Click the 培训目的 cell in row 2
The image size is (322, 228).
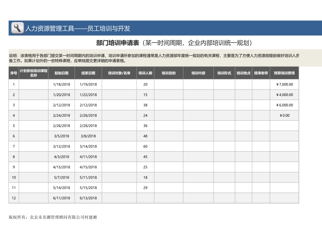(x=168, y=95)
